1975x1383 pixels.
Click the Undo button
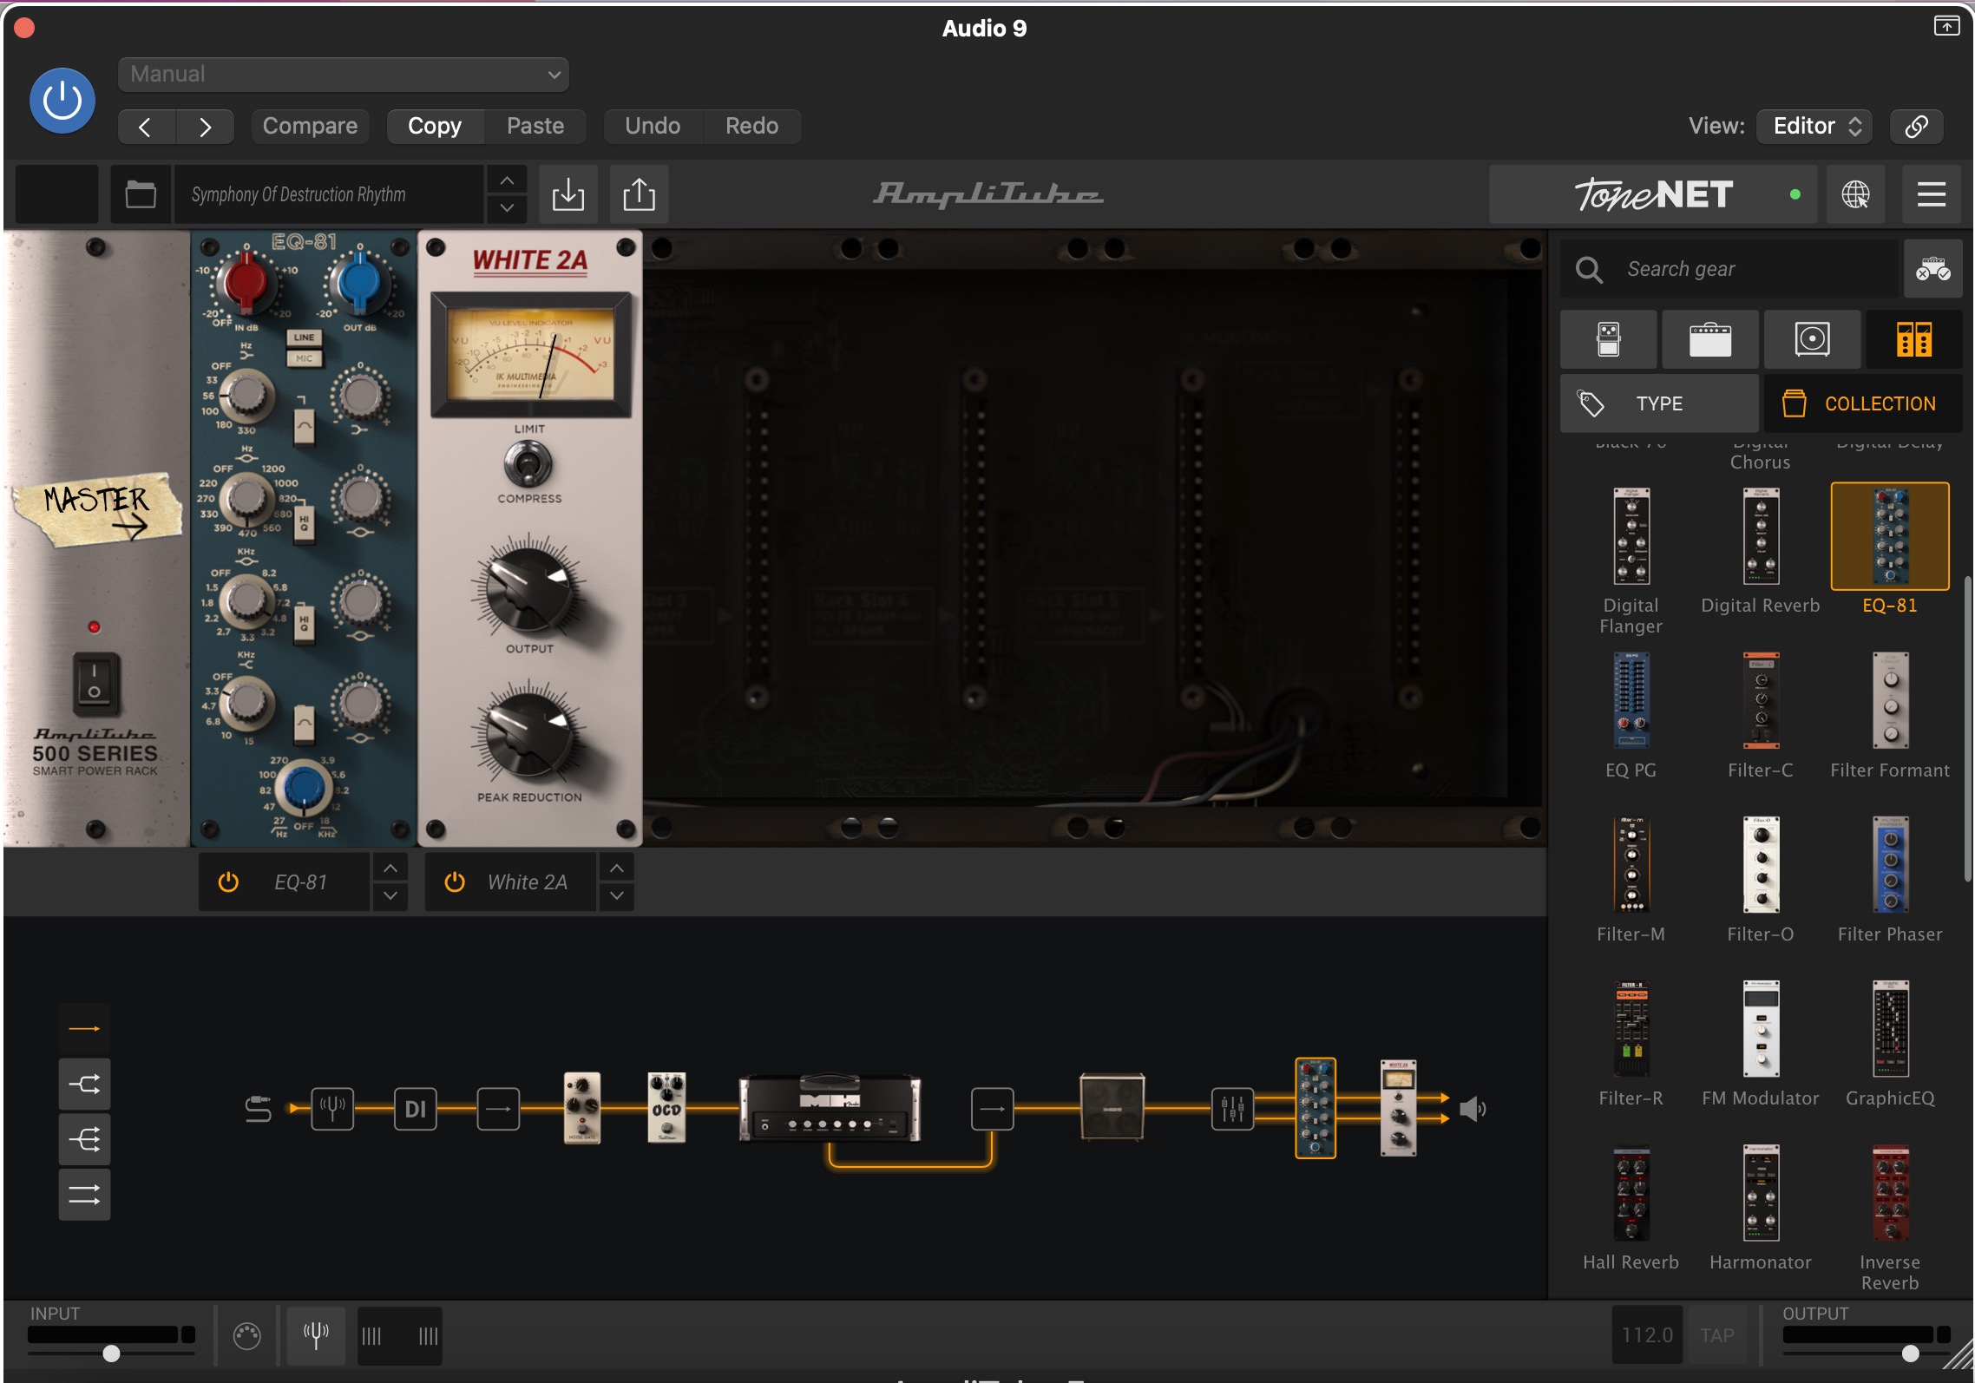tap(653, 127)
